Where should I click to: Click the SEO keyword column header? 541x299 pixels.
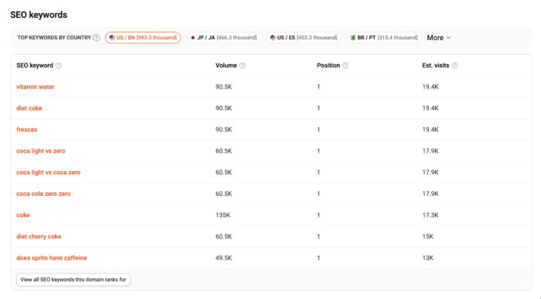35,66
